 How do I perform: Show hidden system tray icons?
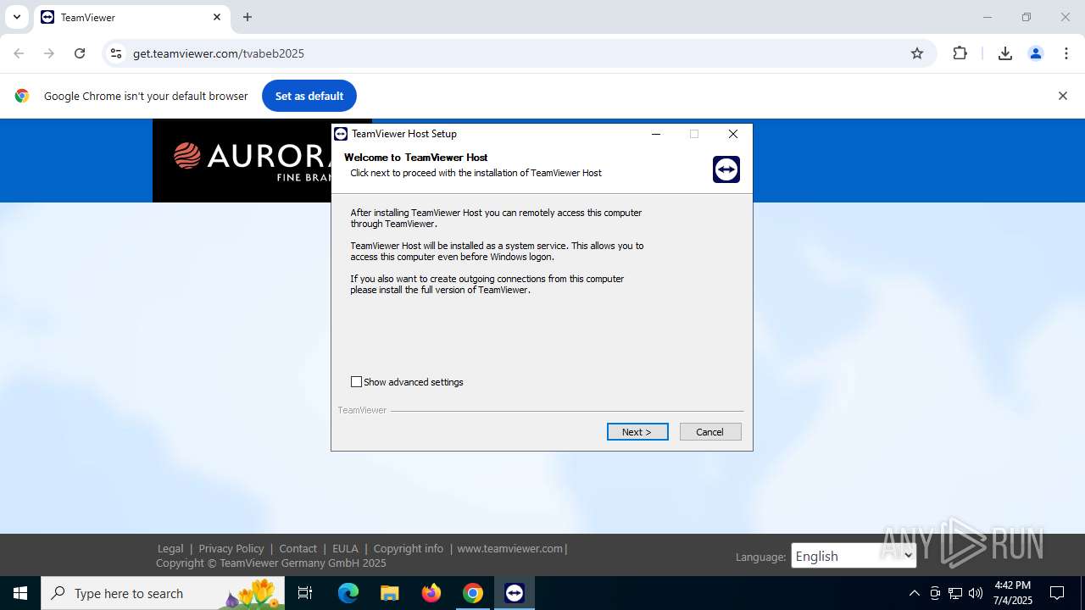coord(914,593)
